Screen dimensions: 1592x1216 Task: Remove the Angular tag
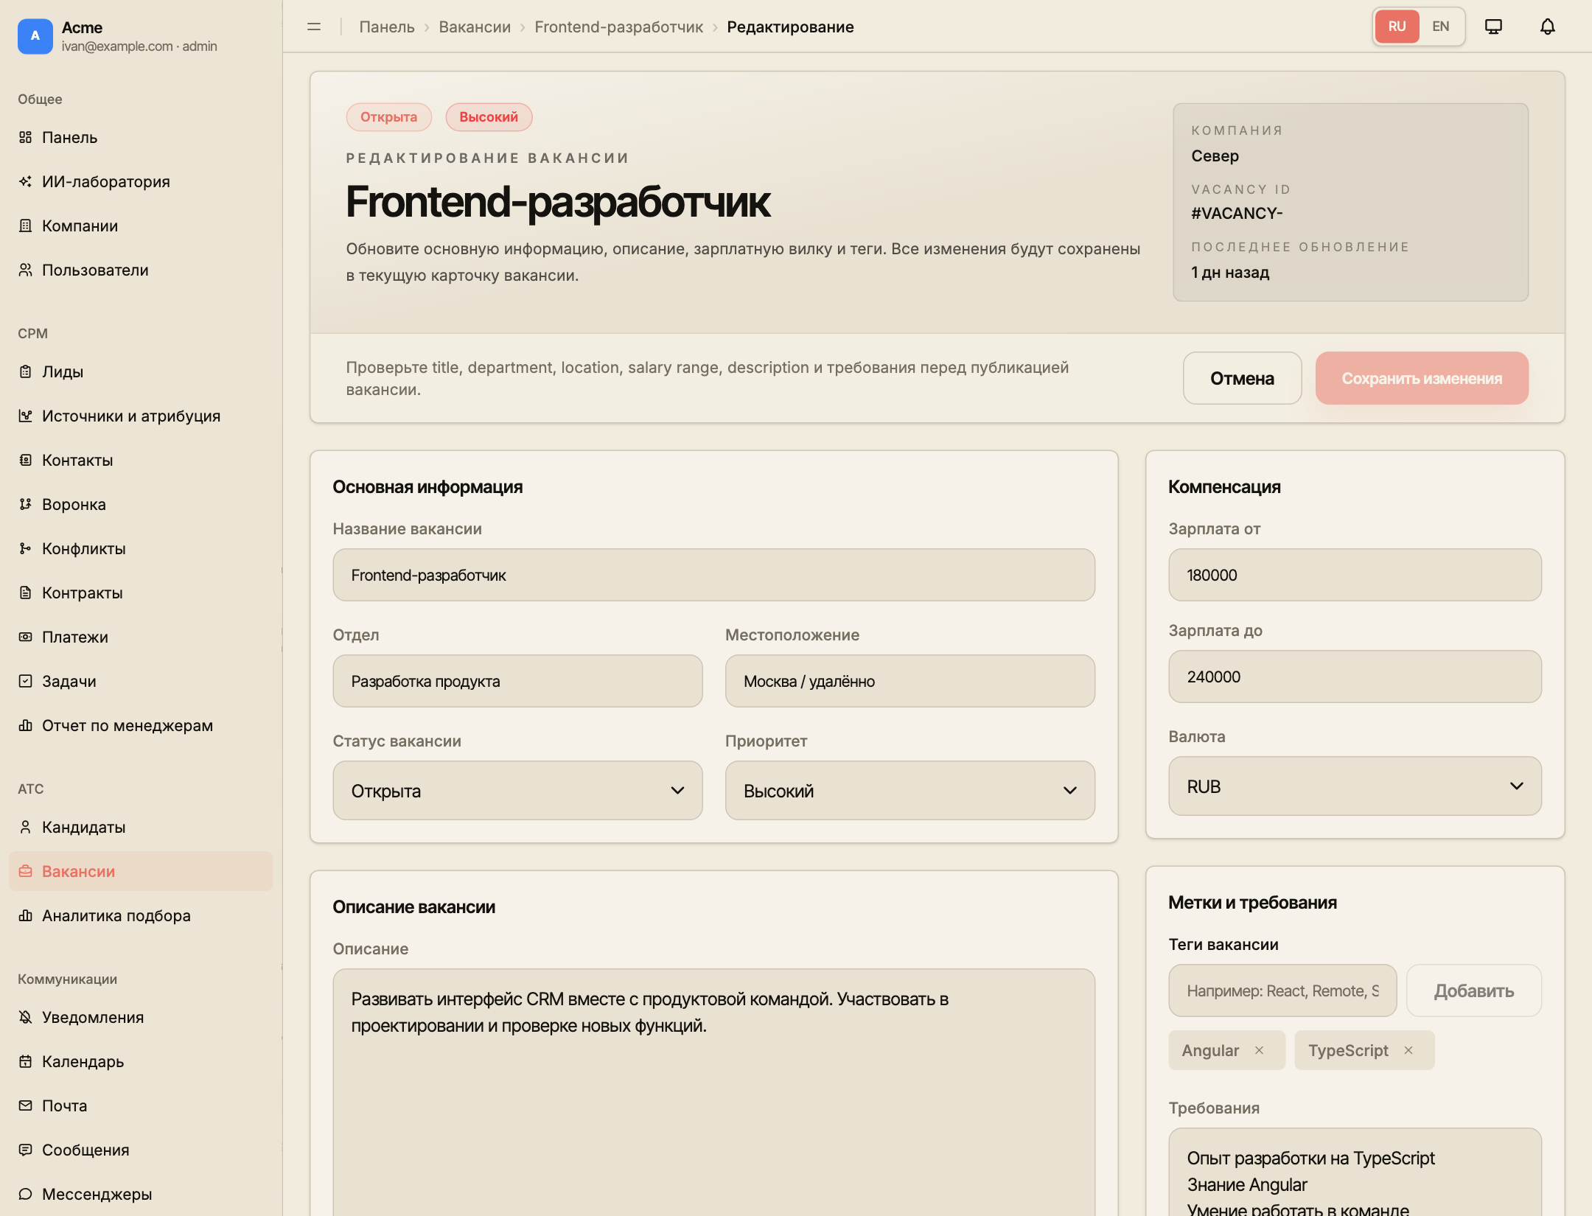(1260, 1050)
